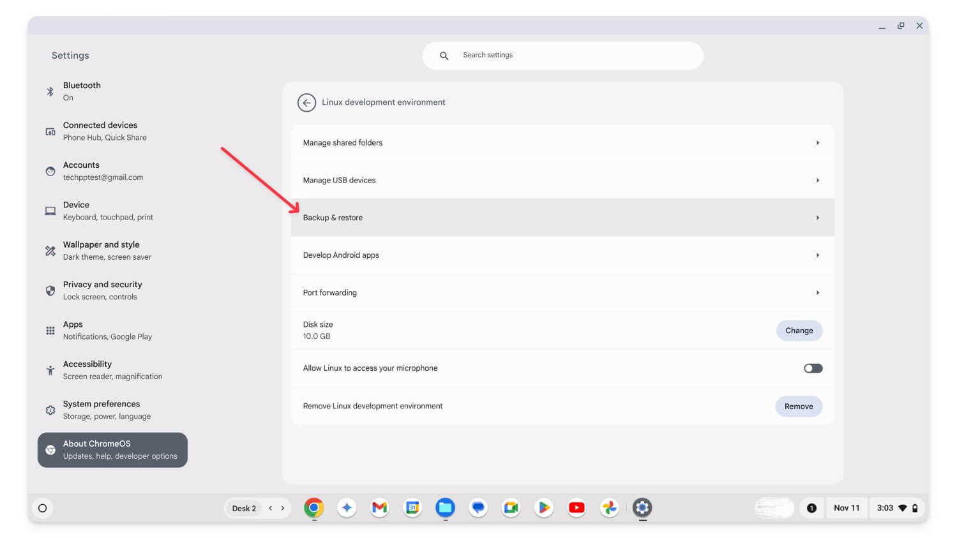This screenshot has height=538, width=957.
Task: Click the magnifier icon in the search bar
Action: (444, 56)
